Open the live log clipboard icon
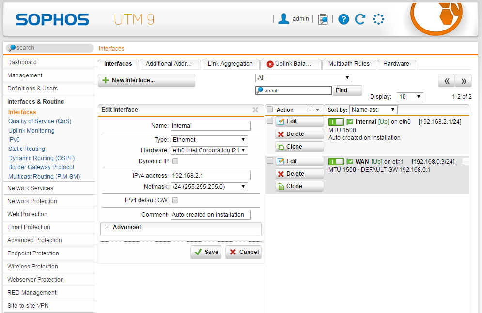This screenshot has height=313, width=482. click(x=323, y=19)
